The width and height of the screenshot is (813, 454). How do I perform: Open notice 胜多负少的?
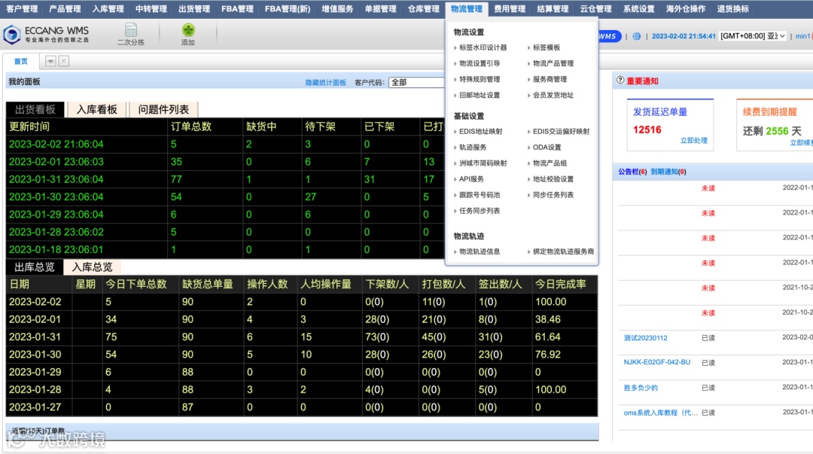[641, 388]
